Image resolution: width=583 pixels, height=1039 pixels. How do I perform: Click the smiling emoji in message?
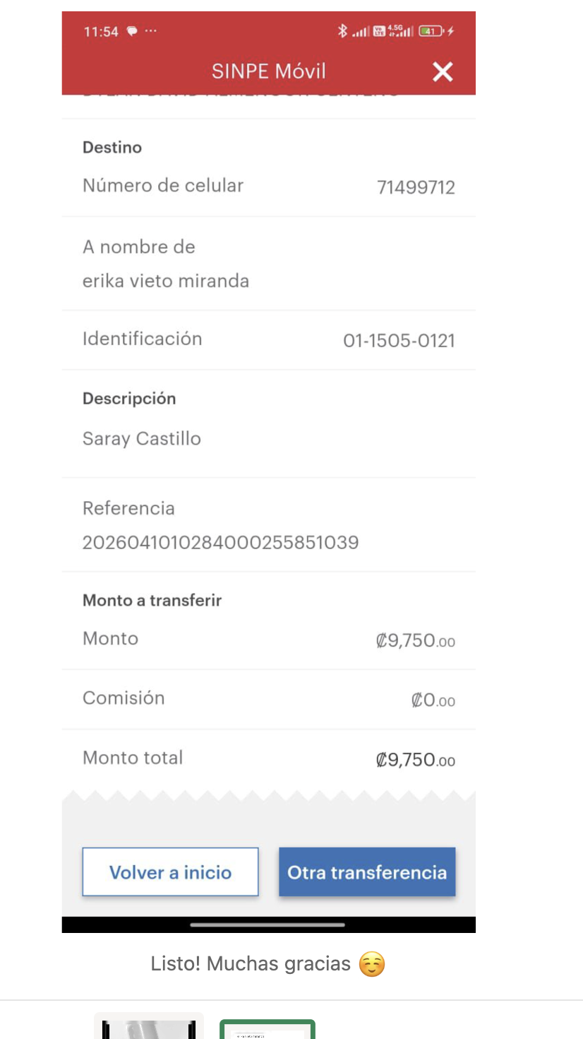pyautogui.click(x=372, y=965)
